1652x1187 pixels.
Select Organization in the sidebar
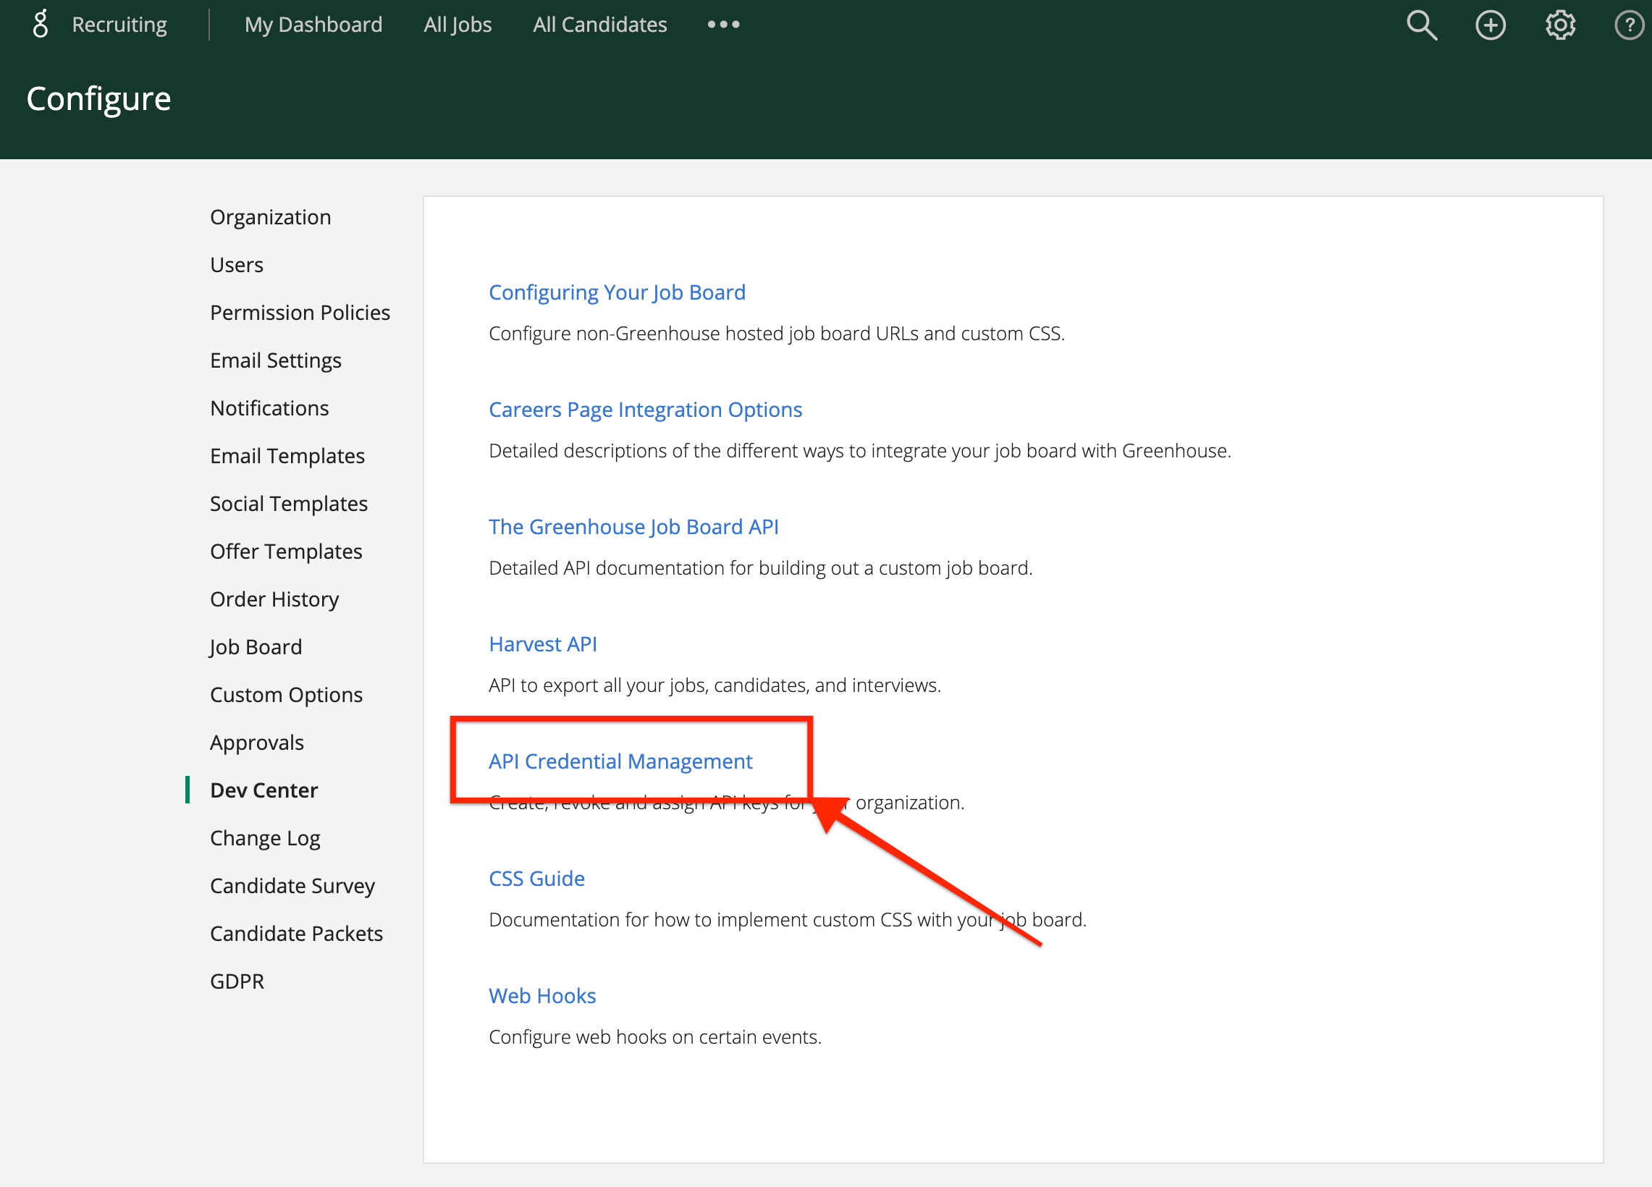click(270, 217)
